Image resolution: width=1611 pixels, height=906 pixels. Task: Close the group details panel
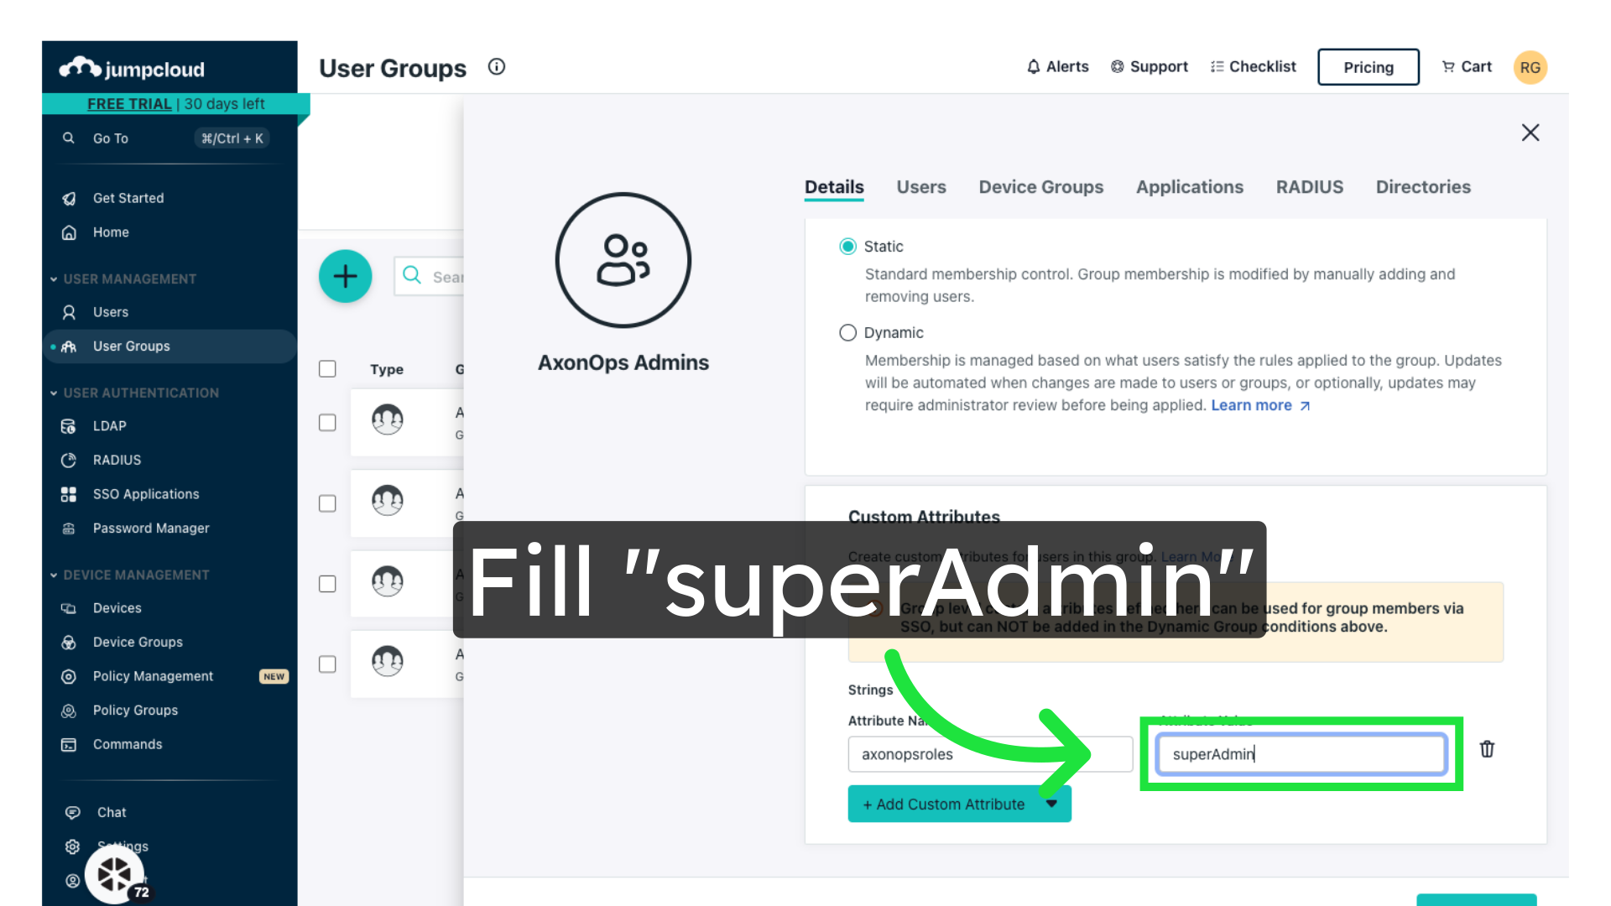[x=1530, y=133]
